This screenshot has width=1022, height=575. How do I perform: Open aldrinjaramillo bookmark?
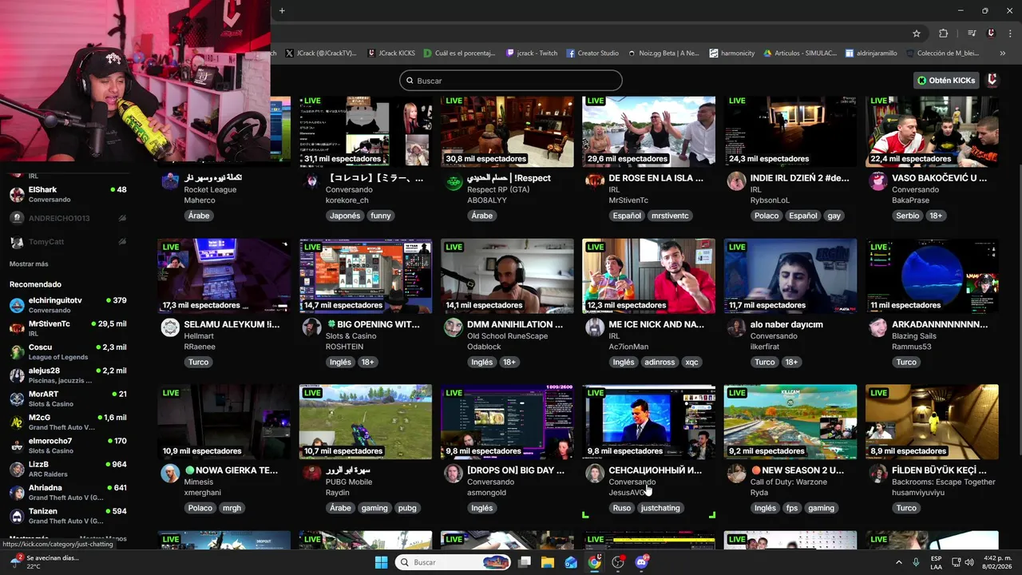tap(872, 54)
